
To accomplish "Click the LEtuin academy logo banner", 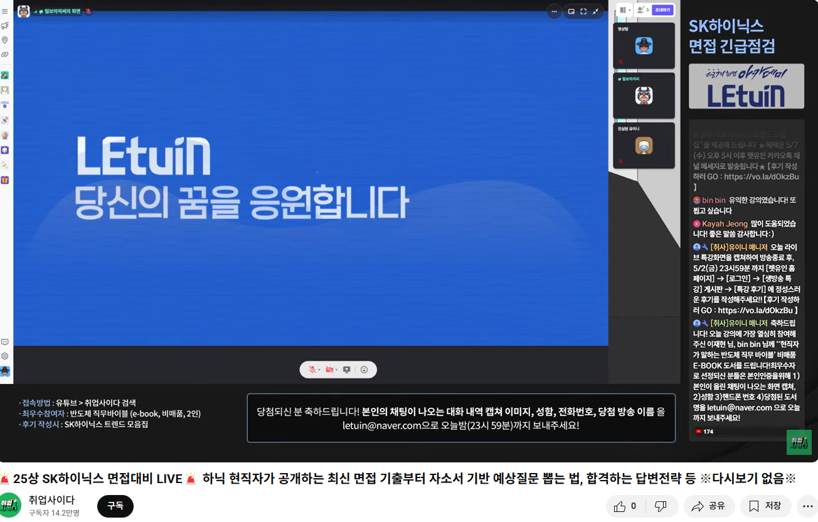I will (x=746, y=87).
